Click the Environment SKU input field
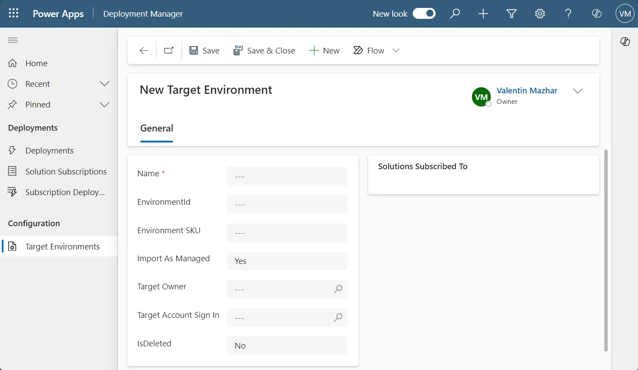Image resolution: width=638 pixels, height=370 pixels. (x=287, y=233)
